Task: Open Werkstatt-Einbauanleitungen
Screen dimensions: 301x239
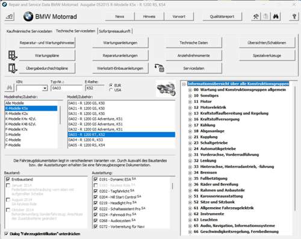Action: (x=120, y=69)
